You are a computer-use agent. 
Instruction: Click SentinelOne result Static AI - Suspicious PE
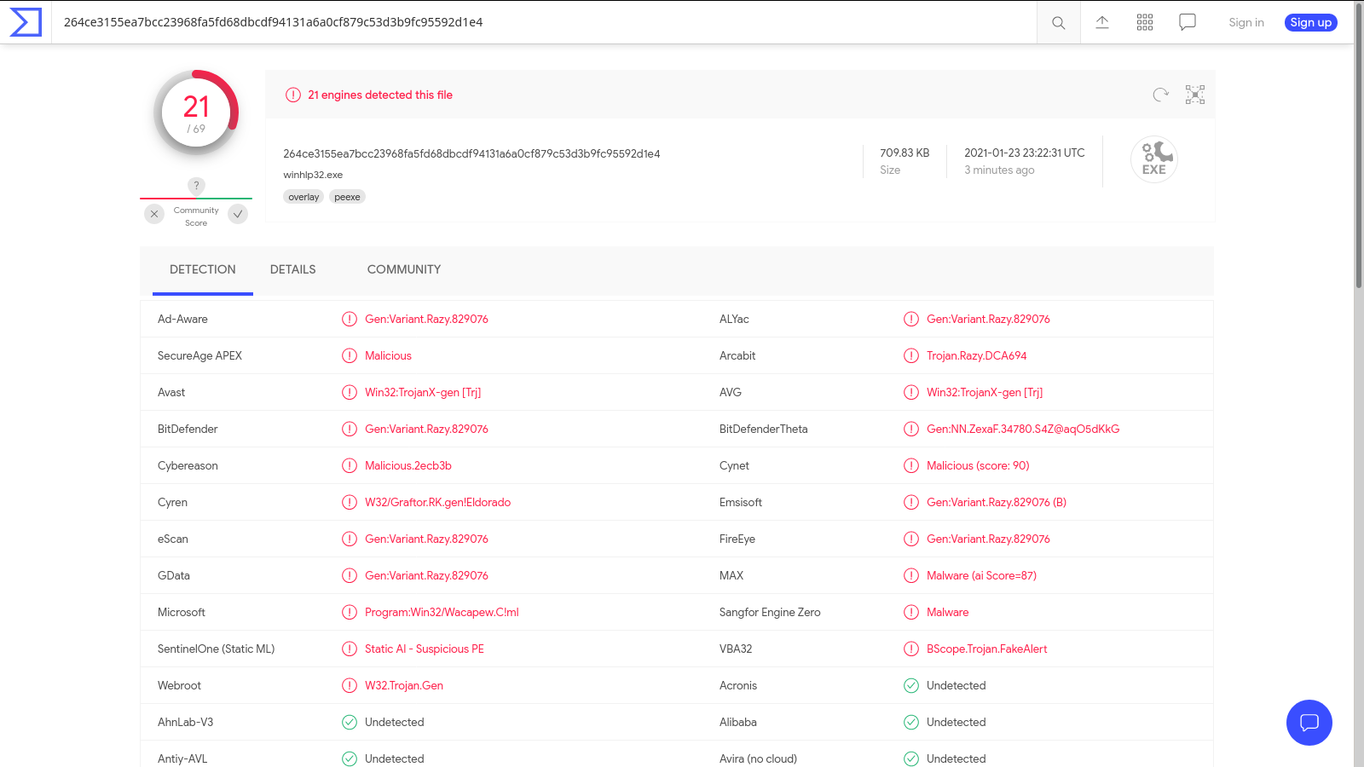click(x=425, y=649)
